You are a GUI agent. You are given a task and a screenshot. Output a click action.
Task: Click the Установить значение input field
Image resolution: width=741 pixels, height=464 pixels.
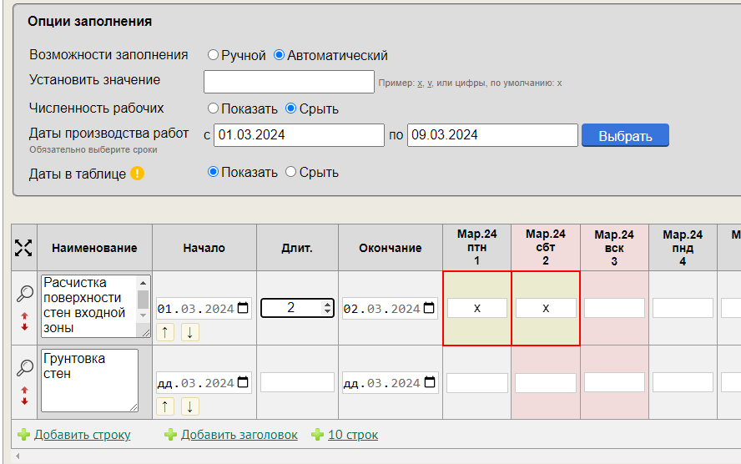pos(290,82)
